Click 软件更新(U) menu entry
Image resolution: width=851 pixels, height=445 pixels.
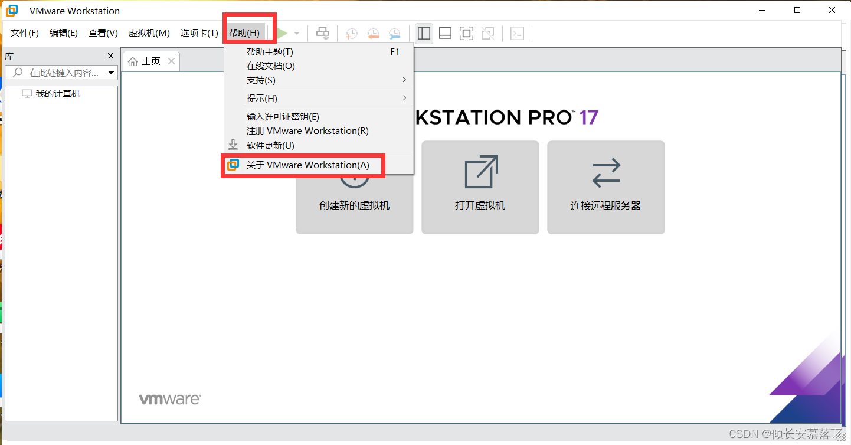click(319, 145)
